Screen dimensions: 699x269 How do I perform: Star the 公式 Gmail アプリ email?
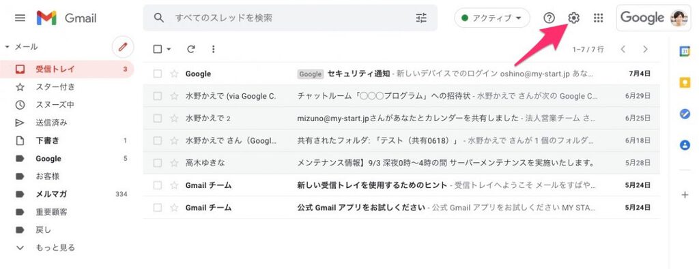click(x=174, y=207)
